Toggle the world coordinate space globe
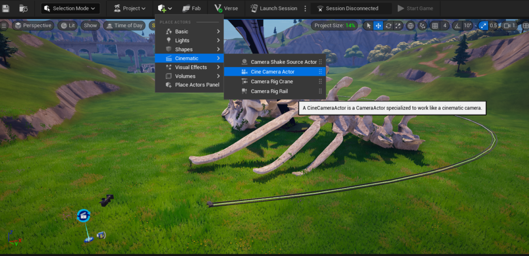The height and width of the screenshot is (256, 529). click(x=411, y=26)
